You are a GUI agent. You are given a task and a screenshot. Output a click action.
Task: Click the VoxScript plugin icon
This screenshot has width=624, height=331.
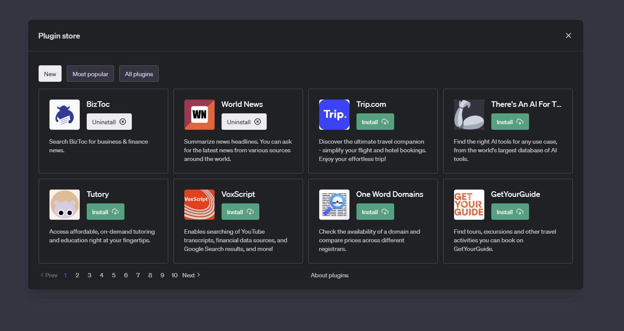point(199,204)
